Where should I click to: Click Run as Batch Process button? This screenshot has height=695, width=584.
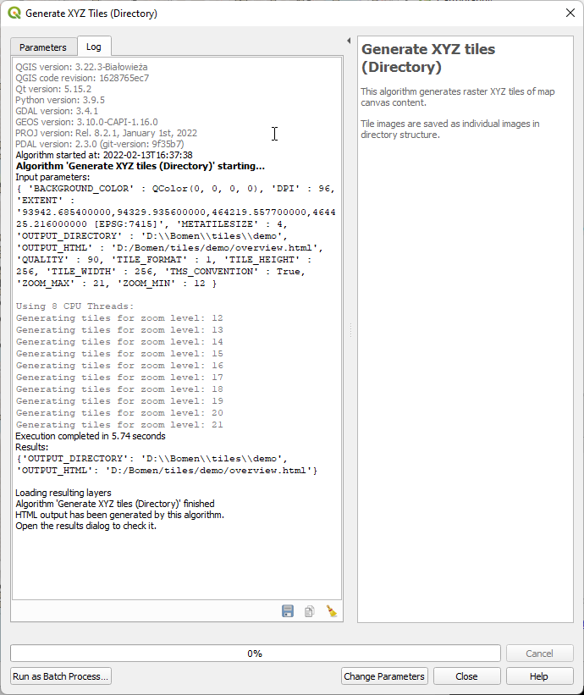(61, 676)
